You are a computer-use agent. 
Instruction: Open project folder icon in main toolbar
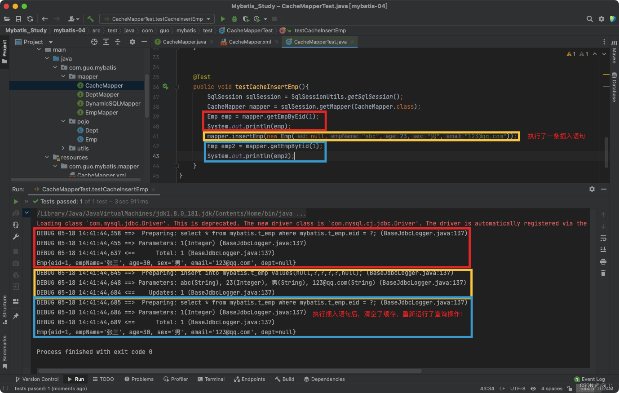coord(7,19)
